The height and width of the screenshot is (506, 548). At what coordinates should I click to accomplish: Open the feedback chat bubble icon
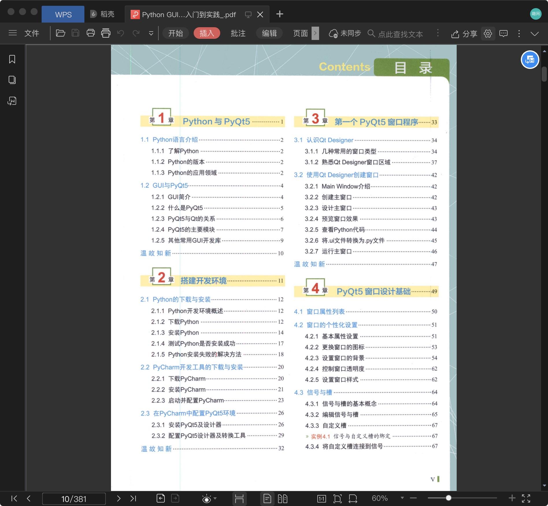pos(503,34)
